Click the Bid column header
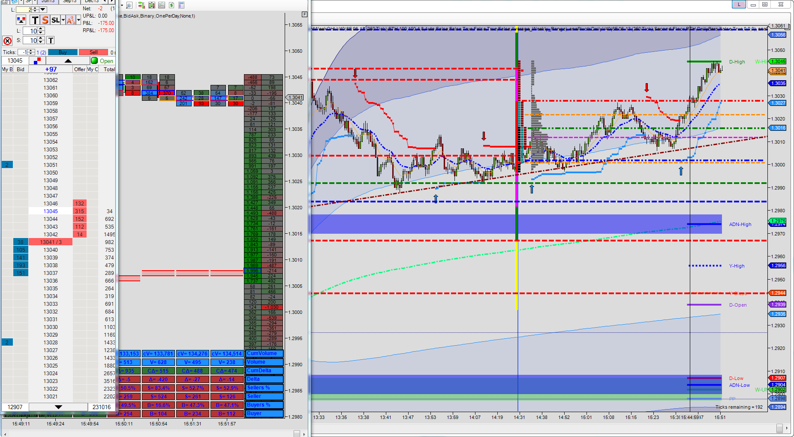 pos(21,69)
